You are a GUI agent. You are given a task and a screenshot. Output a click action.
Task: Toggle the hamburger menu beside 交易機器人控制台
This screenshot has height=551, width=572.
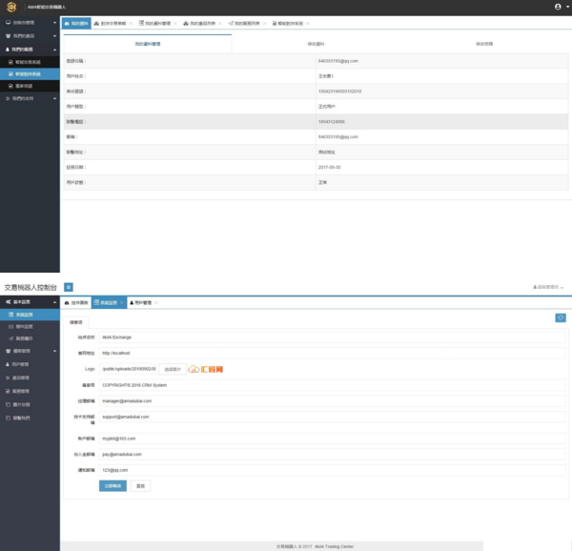pyautogui.click(x=70, y=287)
